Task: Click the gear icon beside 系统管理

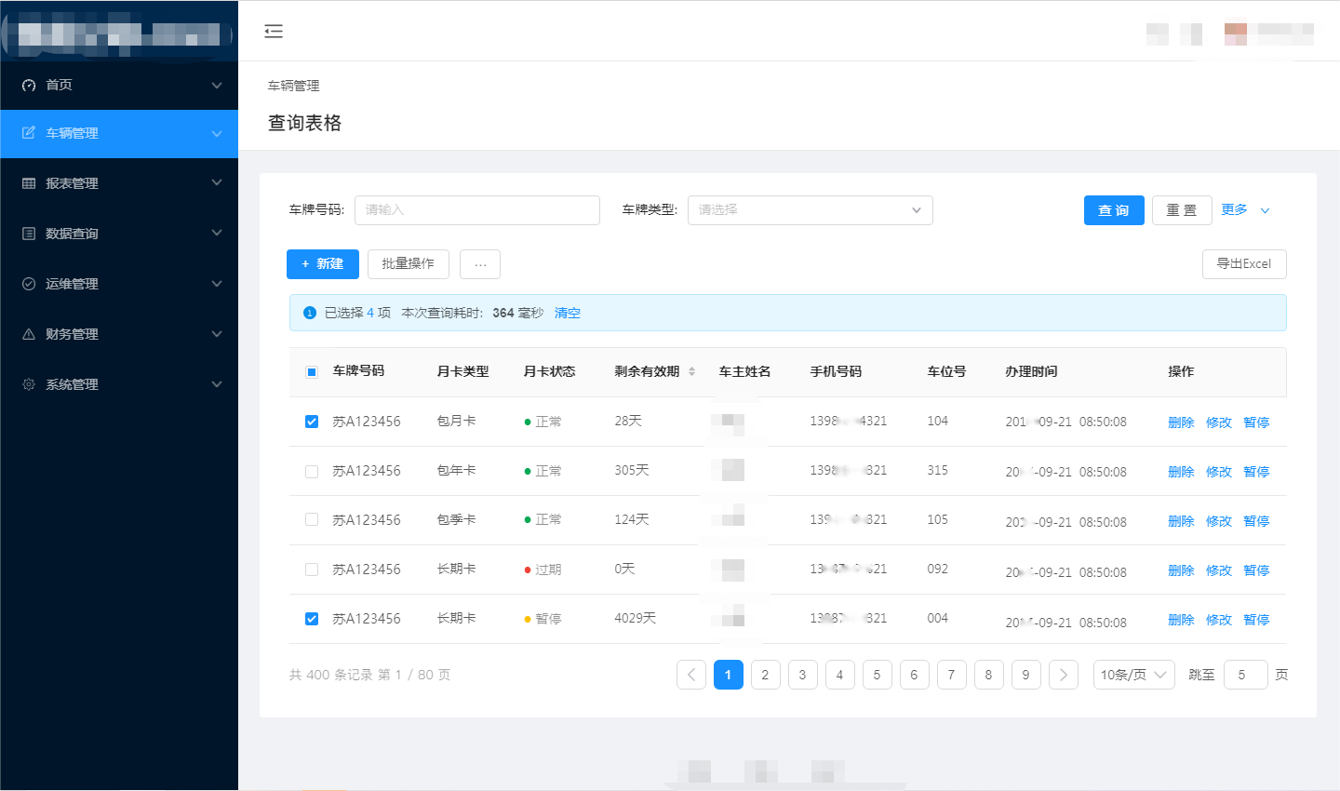Action: pyautogui.click(x=29, y=384)
